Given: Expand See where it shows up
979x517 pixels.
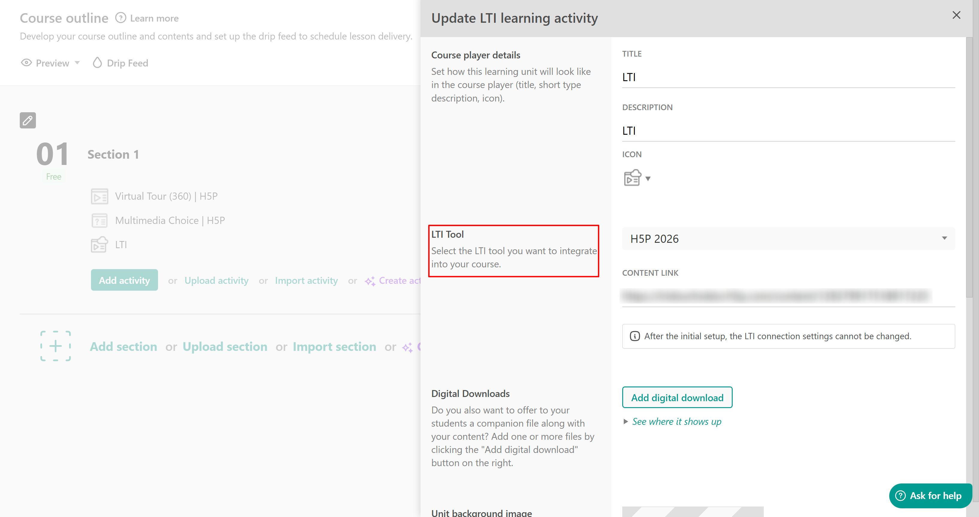Looking at the screenshot, I should [x=676, y=422].
